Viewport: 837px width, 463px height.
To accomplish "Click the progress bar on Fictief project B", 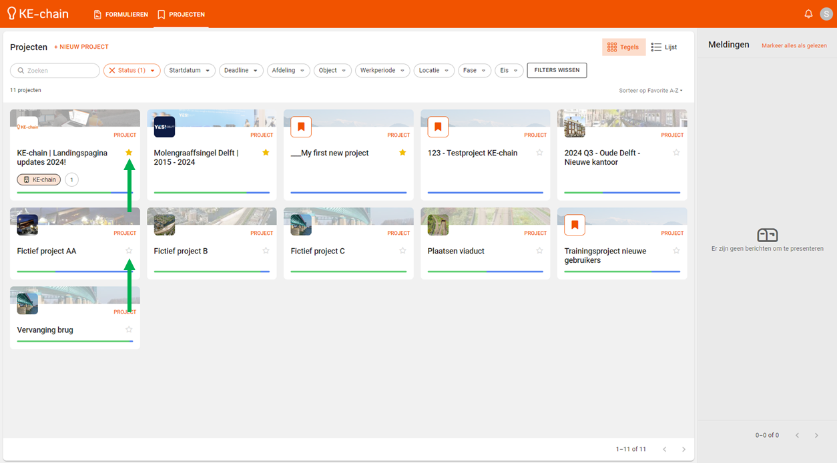I will pos(212,272).
